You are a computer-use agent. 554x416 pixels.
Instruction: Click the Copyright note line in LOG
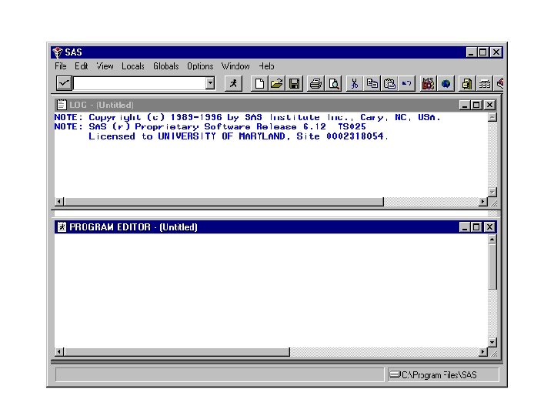[x=247, y=117]
